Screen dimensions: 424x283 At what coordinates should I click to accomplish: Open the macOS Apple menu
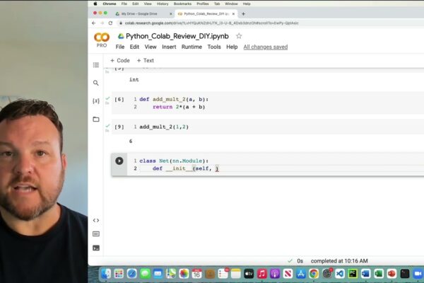(95, 4)
